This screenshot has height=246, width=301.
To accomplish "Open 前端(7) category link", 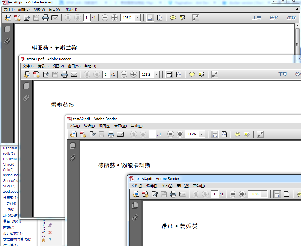I will [x=9, y=227].
